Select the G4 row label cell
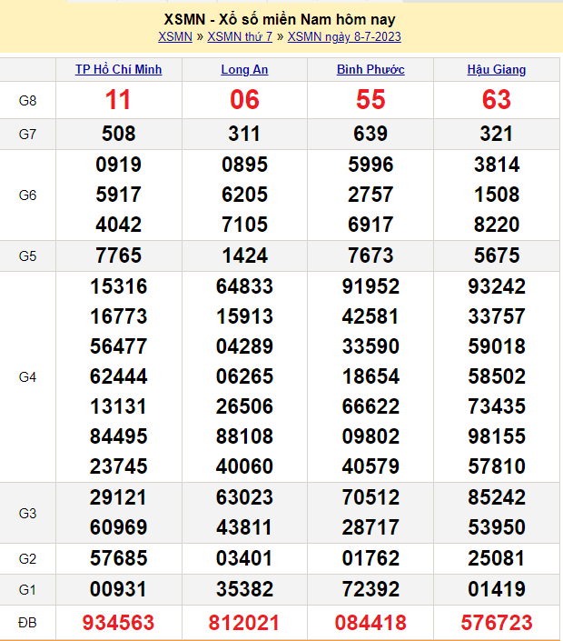Screen dimensions: 563x641 point(28,376)
